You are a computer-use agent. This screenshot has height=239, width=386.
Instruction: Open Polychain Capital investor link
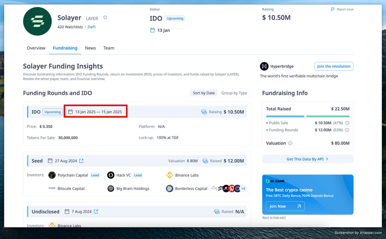73,175
